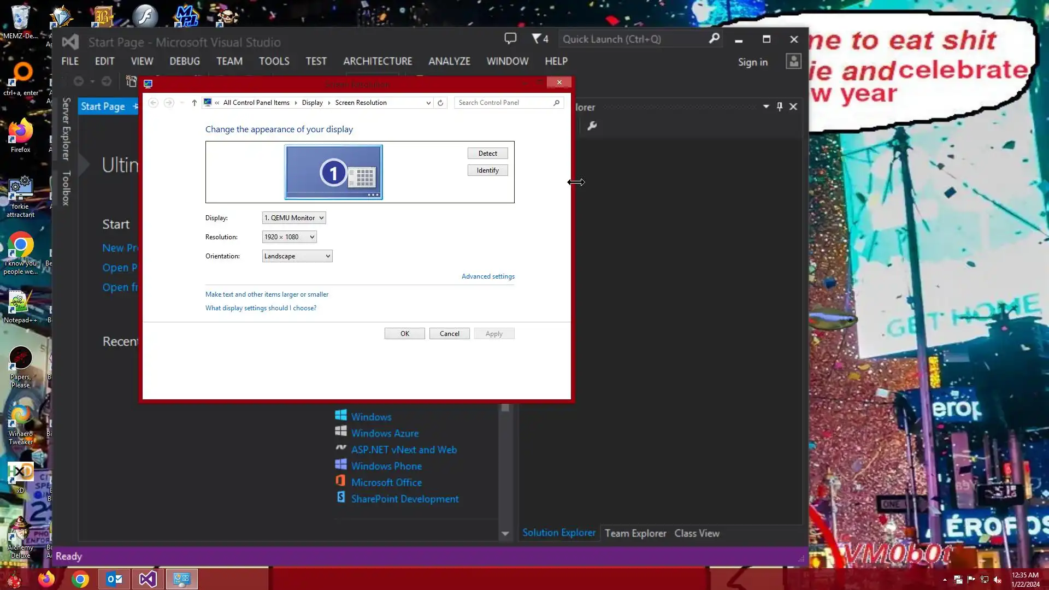Open the Orientation Landscape dropdown
The width and height of the screenshot is (1049, 590).
click(297, 256)
